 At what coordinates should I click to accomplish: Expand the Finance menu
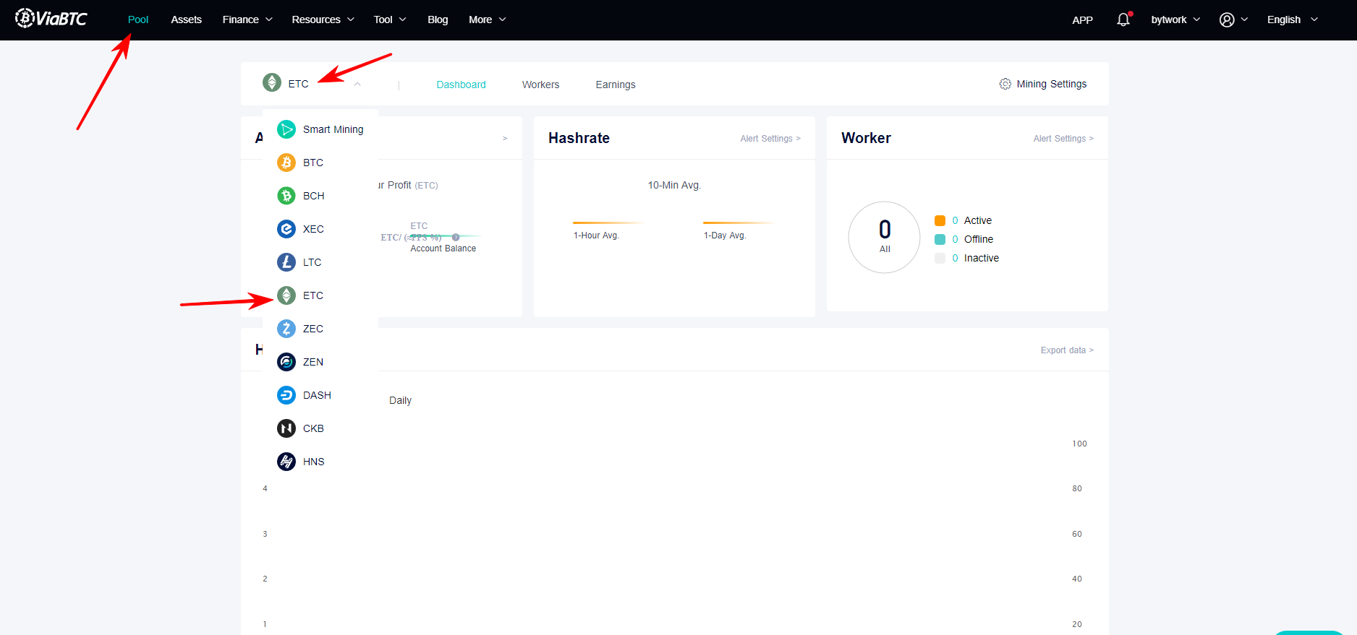point(247,20)
